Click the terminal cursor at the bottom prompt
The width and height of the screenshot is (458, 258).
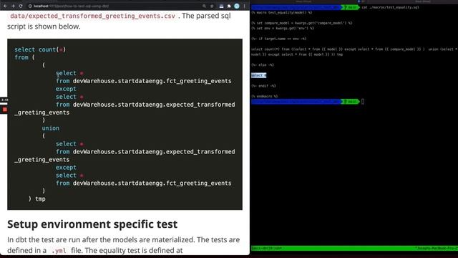point(363,102)
